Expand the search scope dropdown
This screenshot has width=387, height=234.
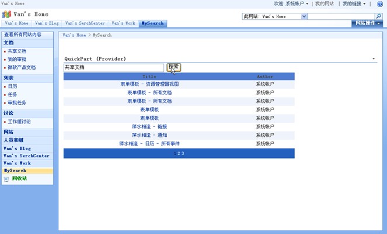pyautogui.click(x=304, y=16)
